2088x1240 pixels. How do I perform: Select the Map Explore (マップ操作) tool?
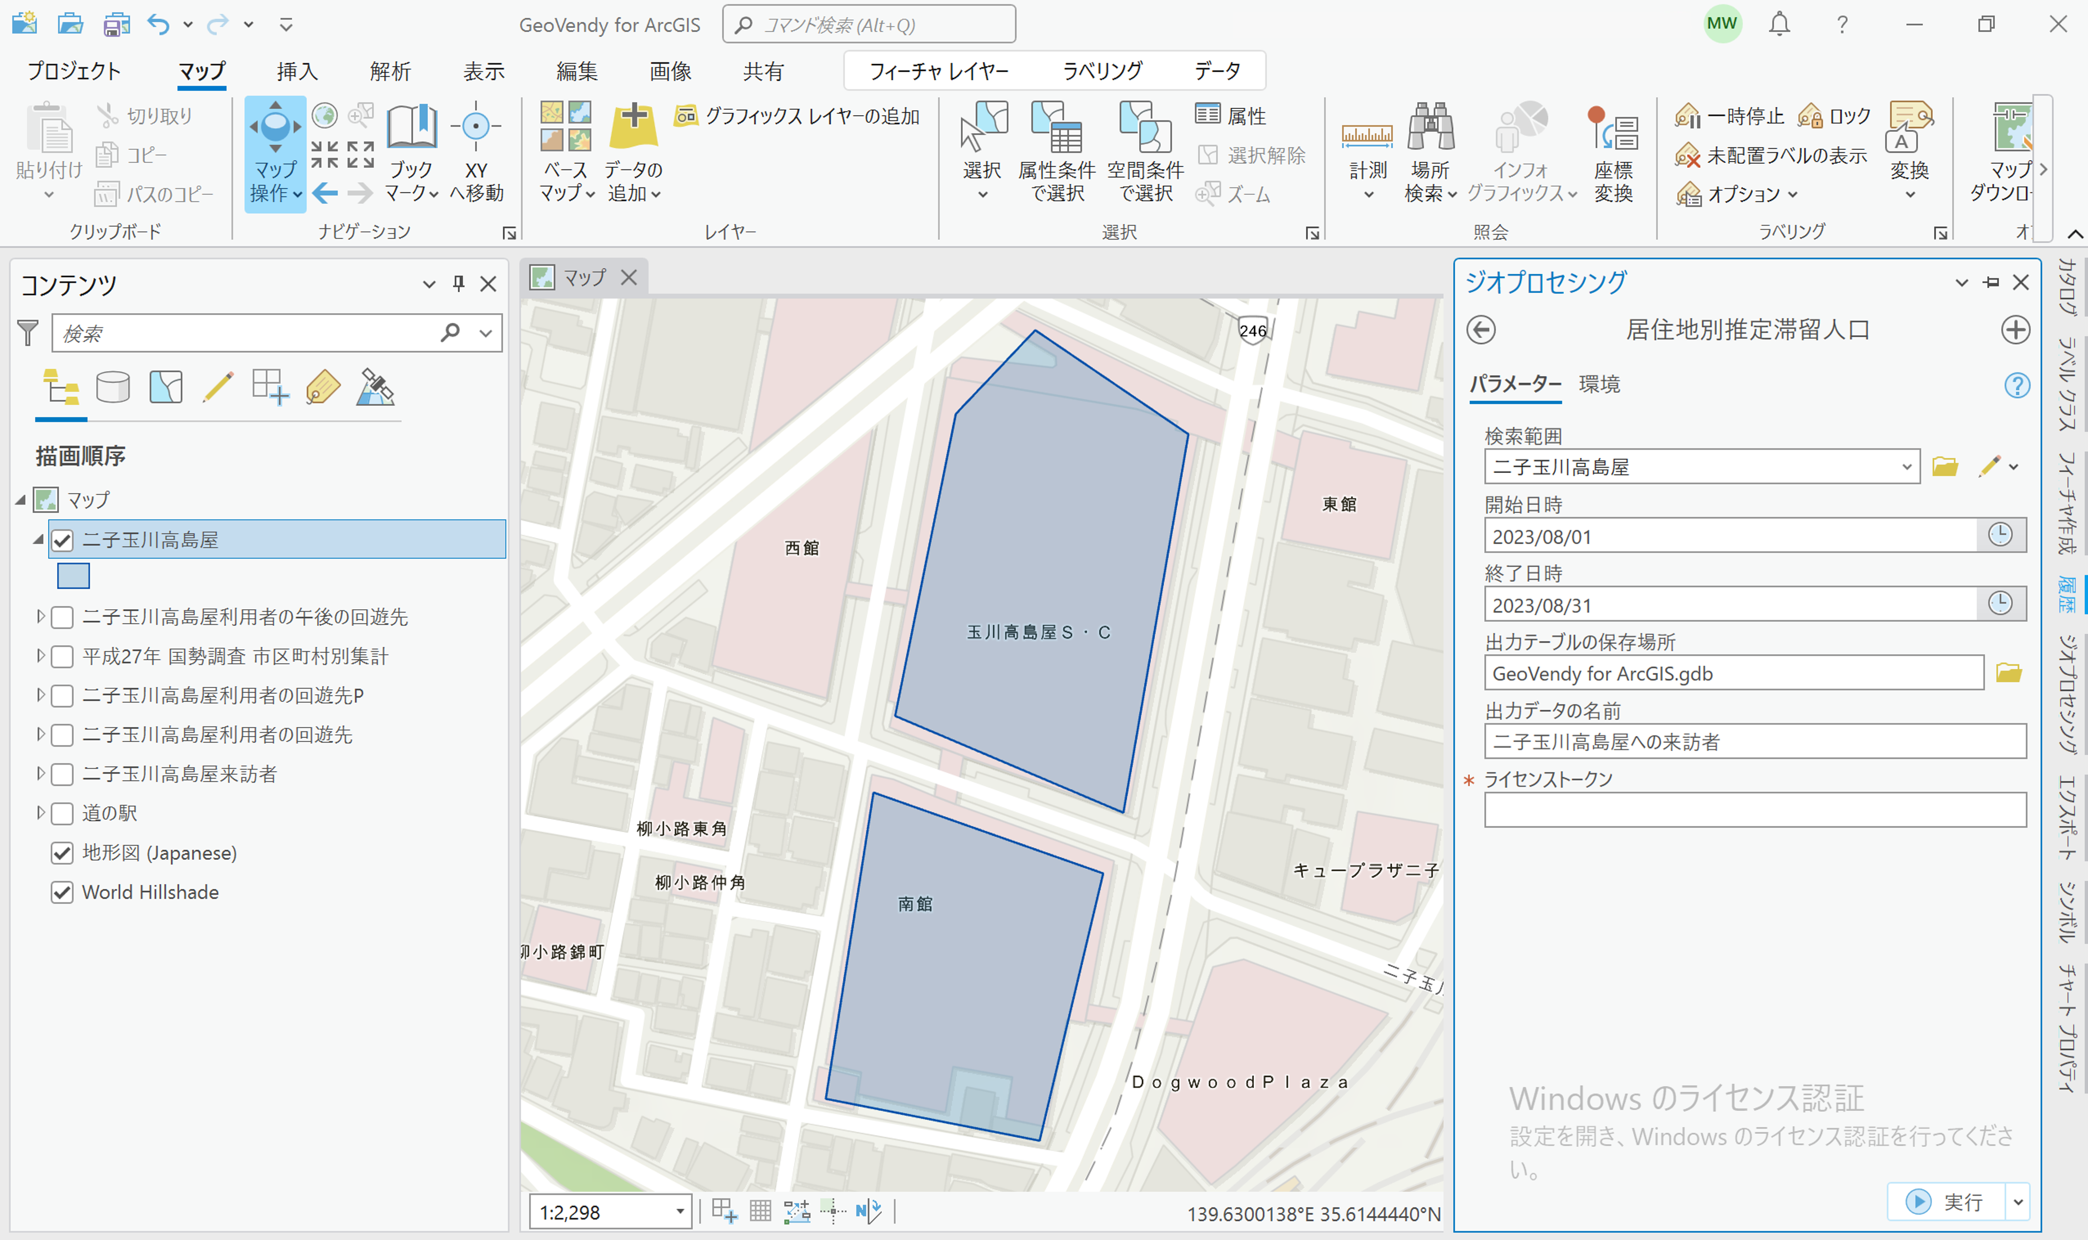[x=275, y=154]
